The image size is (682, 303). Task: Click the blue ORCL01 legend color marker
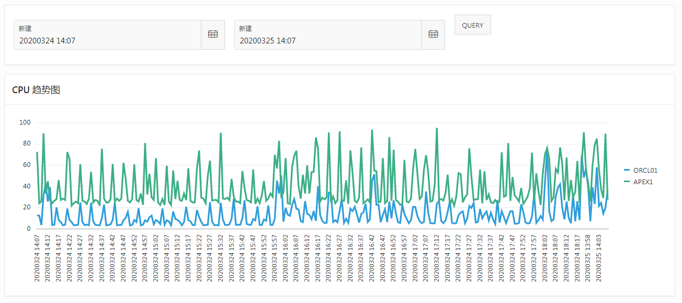[x=627, y=170]
